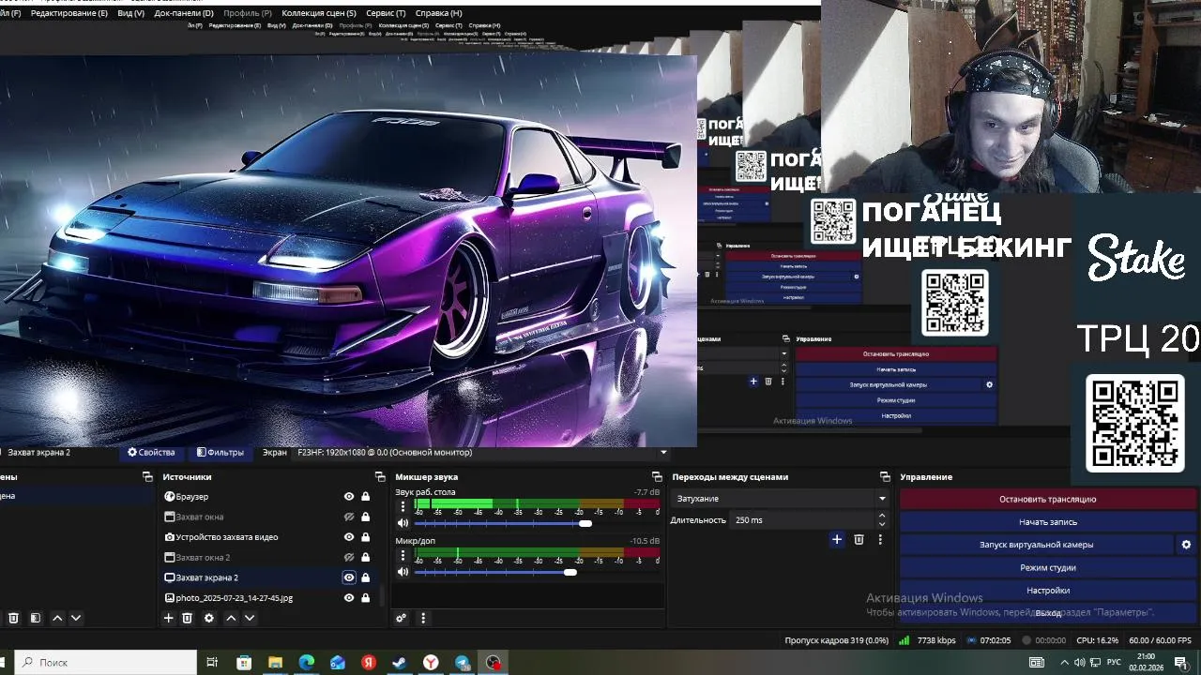This screenshot has width=1201, height=675.
Task: Move selected source down
Action: click(x=250, y=618)
